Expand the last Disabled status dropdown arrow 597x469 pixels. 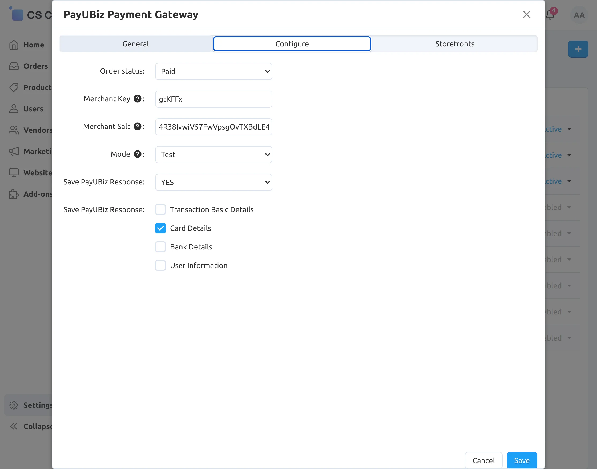click(569, 338)
